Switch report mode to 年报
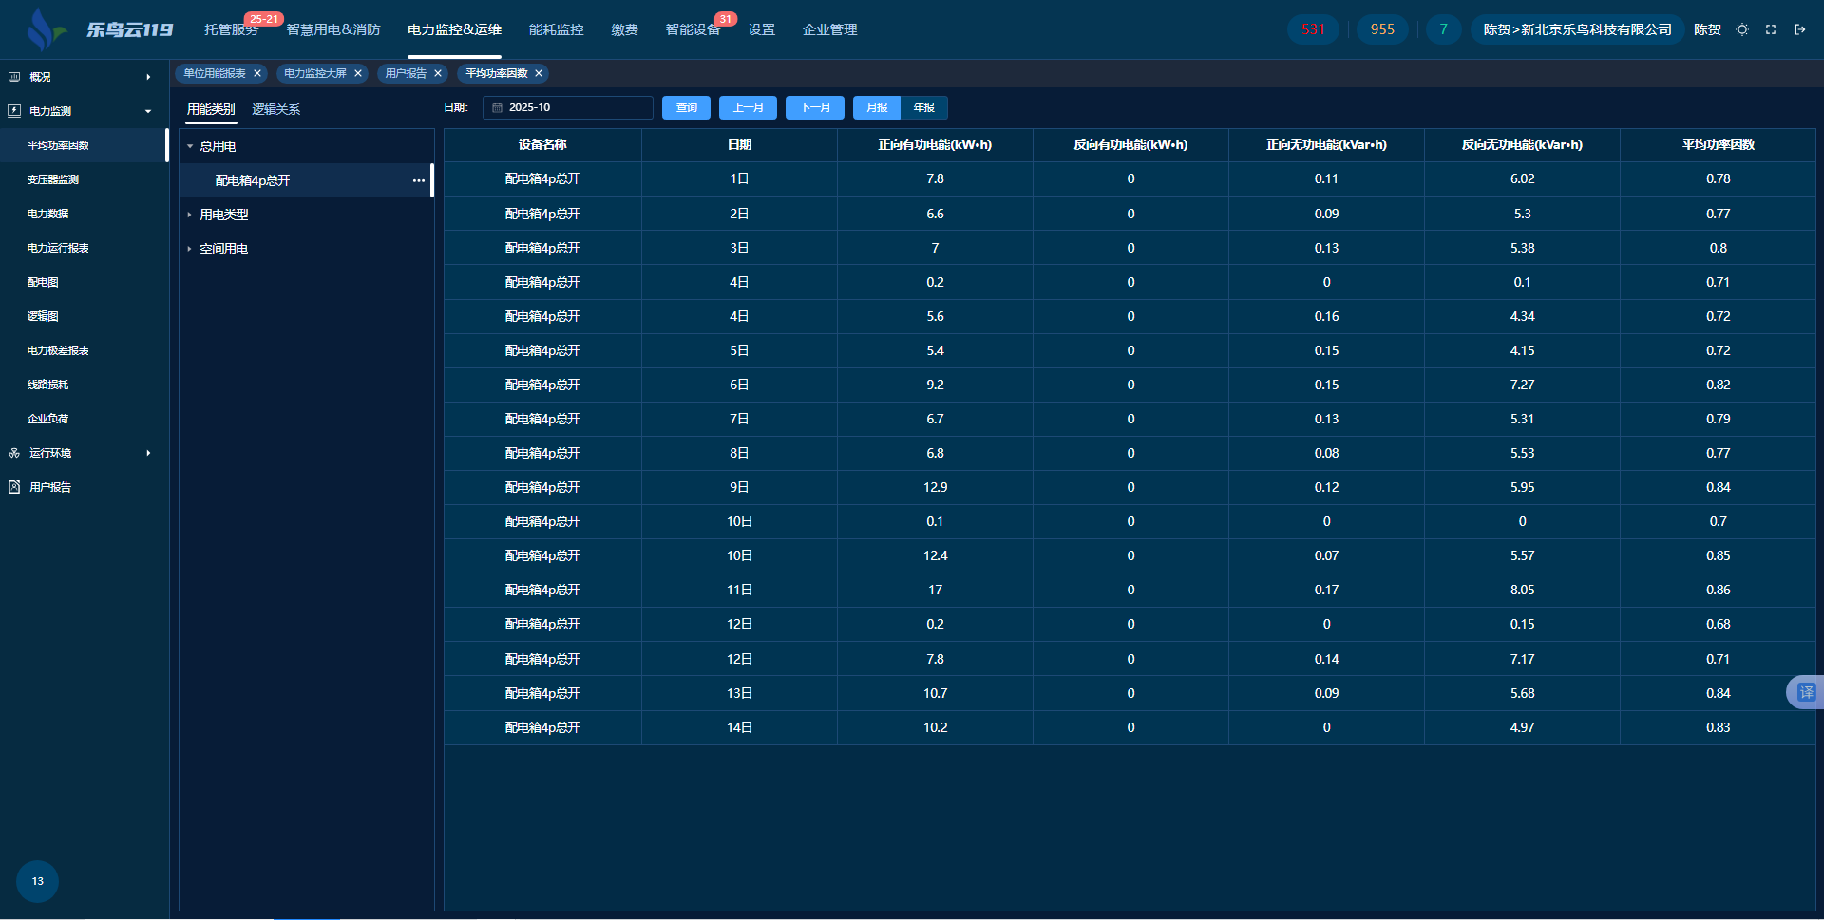Viewport: 1824px width, 920px height. (x=923, y=108)
